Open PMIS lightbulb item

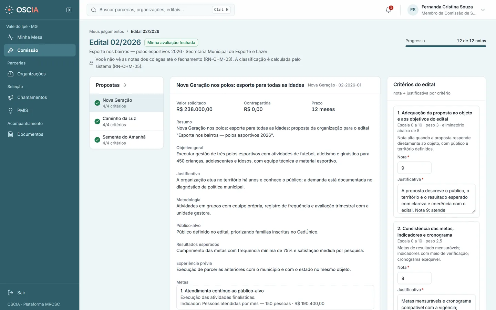[x=40, y=111]
